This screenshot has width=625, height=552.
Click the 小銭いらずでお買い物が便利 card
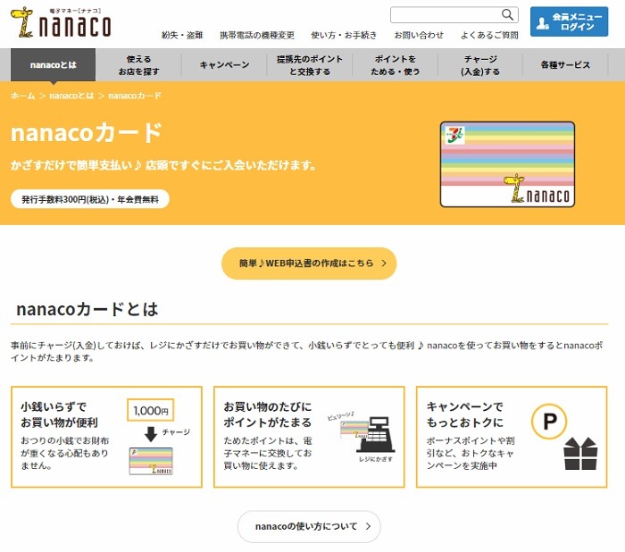106,437
